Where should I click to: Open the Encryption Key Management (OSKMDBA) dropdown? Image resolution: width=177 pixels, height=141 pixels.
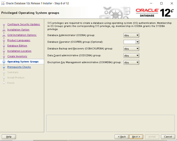(x=131, y=62)
